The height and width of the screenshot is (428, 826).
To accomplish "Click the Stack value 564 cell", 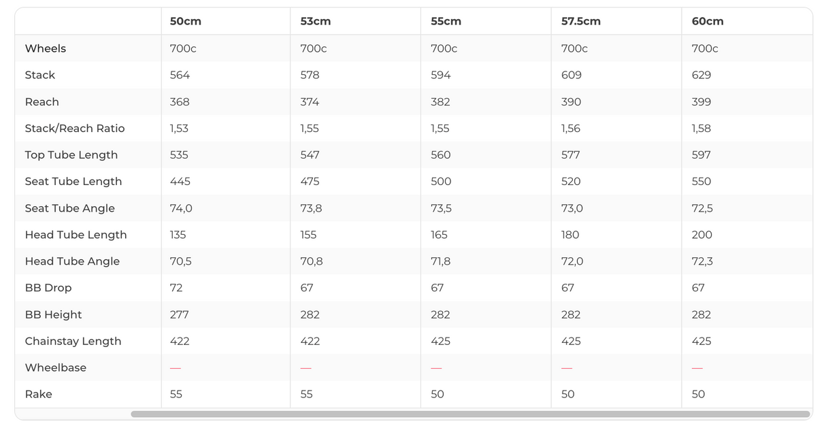I will pos(180,75).
